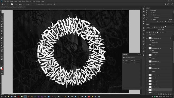The image size is (174, 98).
Task: Open Windows Start menu
Action: click(2, 97)
